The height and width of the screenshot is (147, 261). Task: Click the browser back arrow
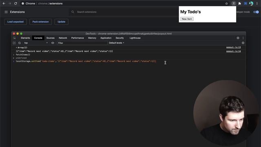(4, 4)
